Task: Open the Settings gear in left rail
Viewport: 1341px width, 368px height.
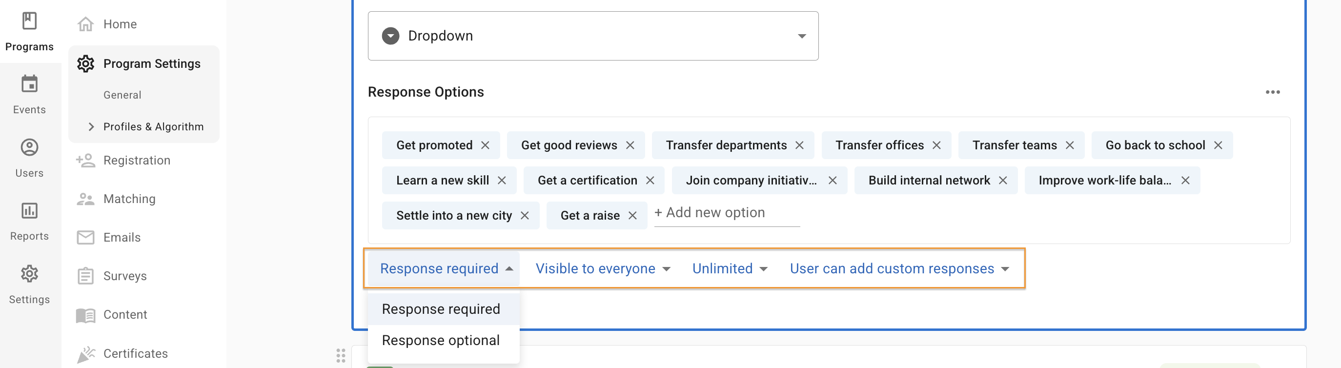Action: pyautogui.click(x=30, y=274)
